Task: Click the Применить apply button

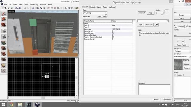Action: click(167, 100)
